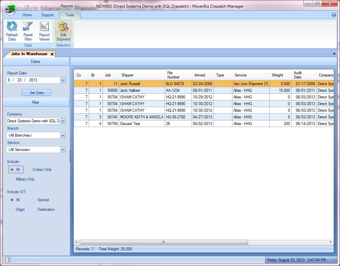Choose the Destination SIT radio option
The height and width of the screenshot is (266, 340).
(x=34, y=209)
